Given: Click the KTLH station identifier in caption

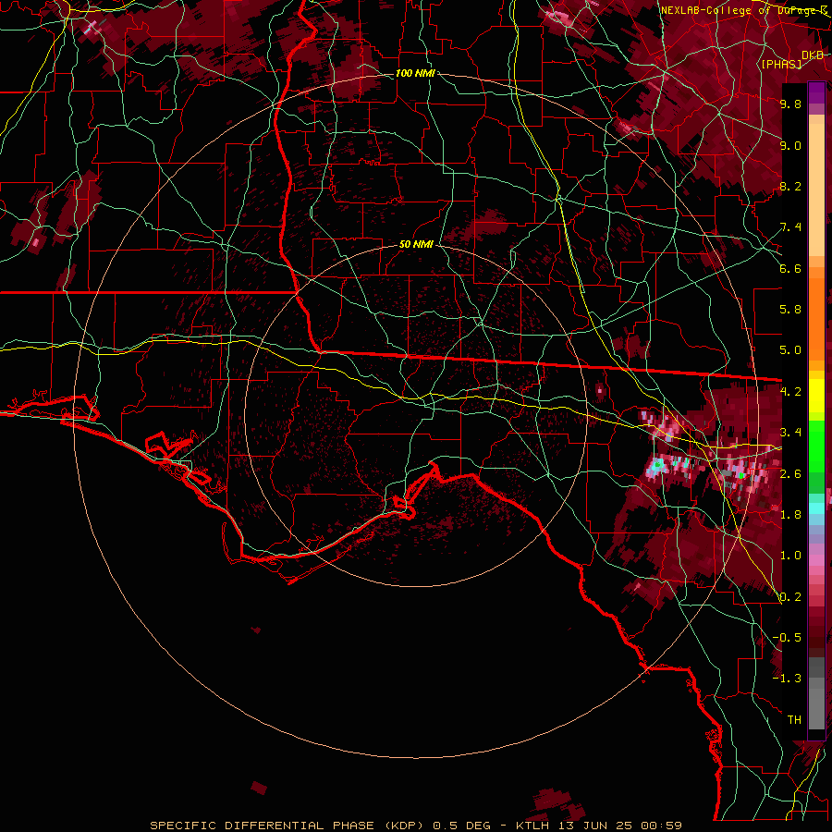Looking at the screenshot, I should pyautogui.click(x=532, y=826).
